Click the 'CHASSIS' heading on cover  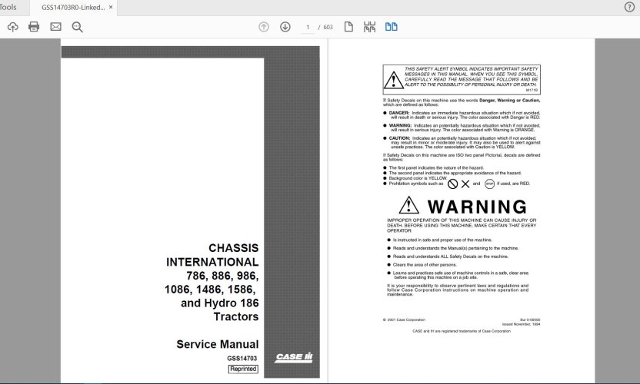[x=234, y=248]
